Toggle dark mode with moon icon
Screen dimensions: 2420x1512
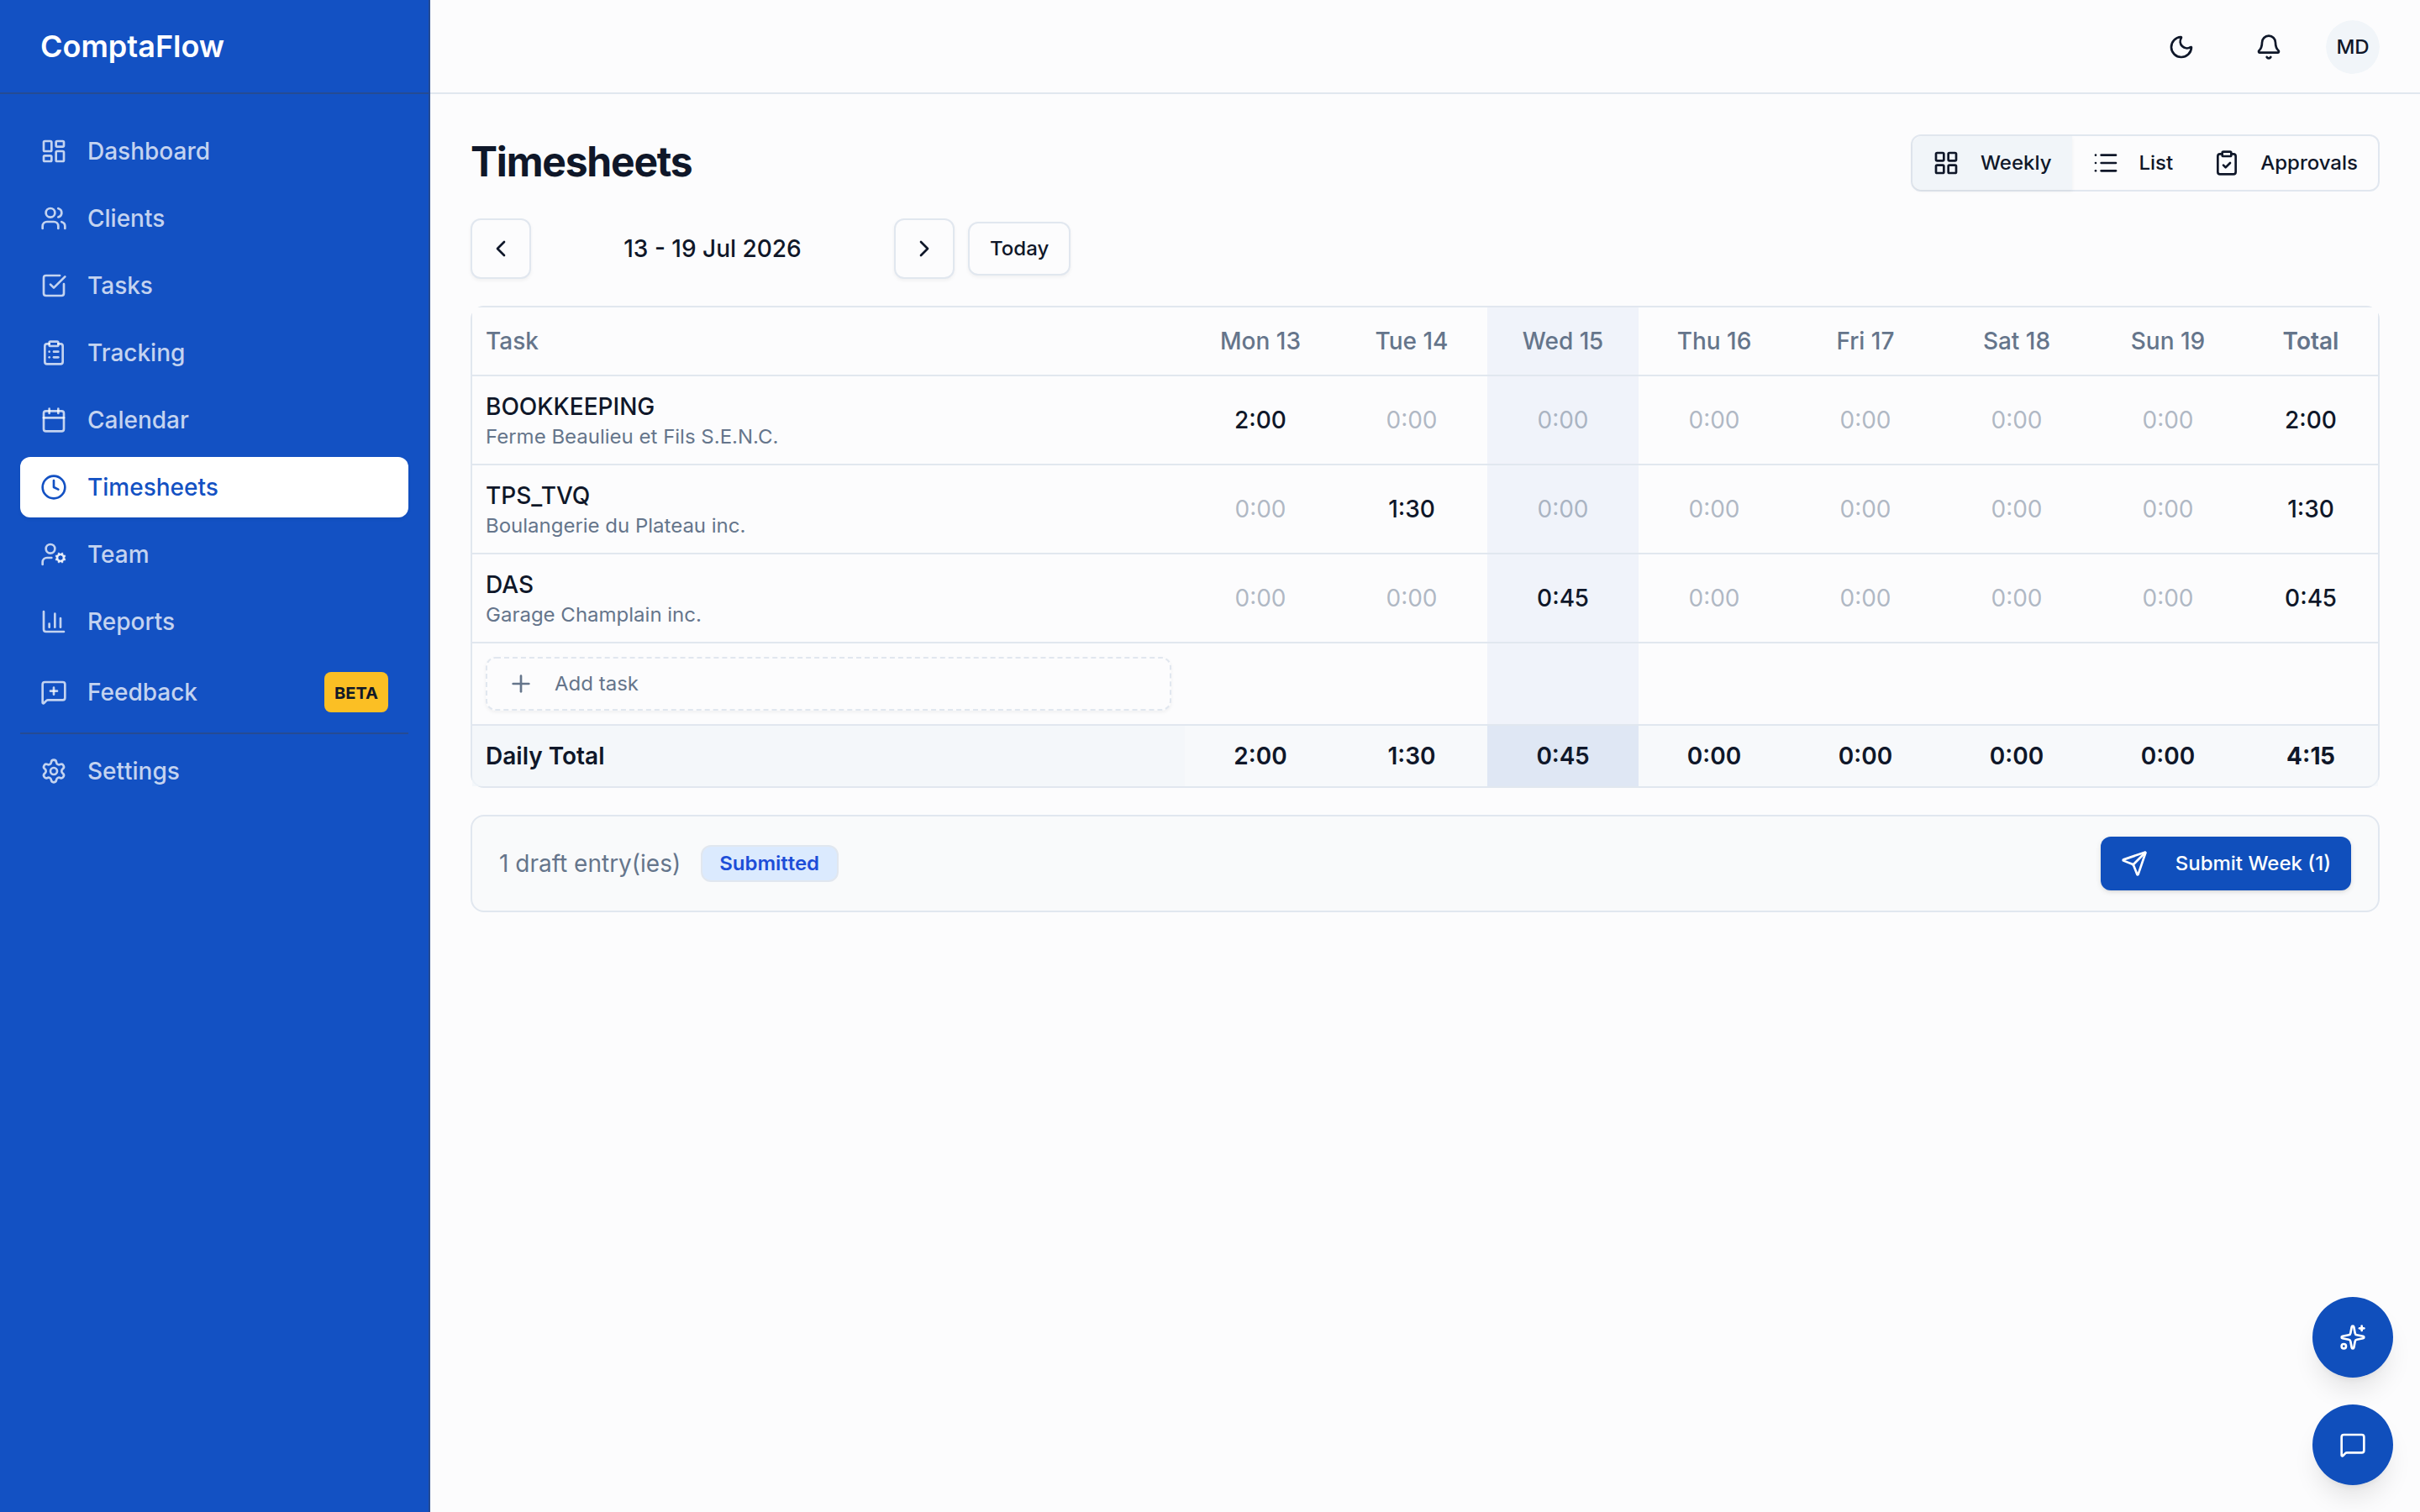pos(2181,47)
